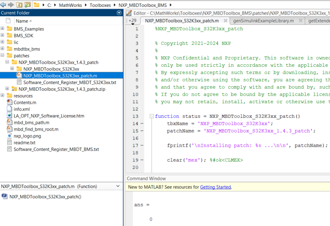Click the nxp_logo.png image icon
The height and width of the screenshot is (226, 330).
[10, 136]
